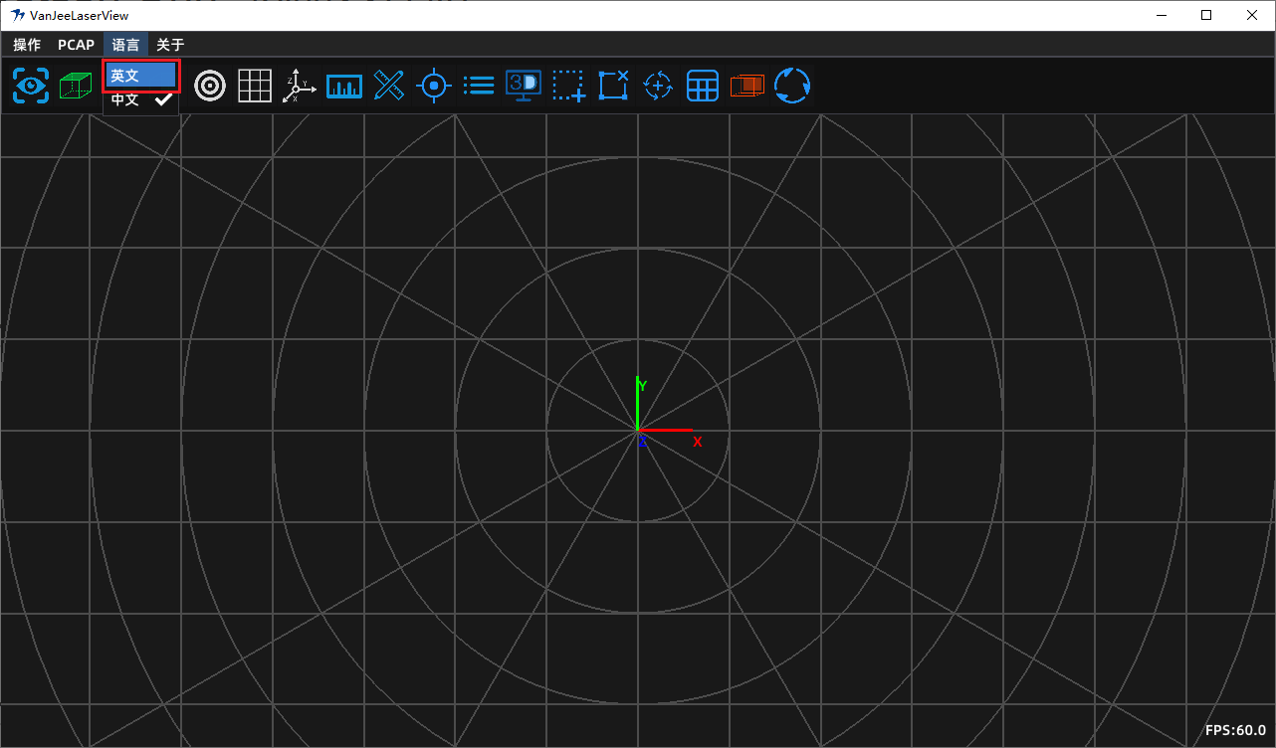The width and height of the screenshot is (1276, 748).
Task: Click the circular arrows refresh icon
Action: click(x=792, y=87)
